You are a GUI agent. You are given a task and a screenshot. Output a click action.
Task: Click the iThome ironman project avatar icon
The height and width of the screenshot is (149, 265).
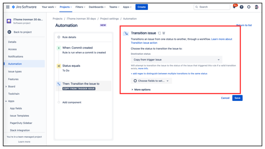[x=9, y=21]
